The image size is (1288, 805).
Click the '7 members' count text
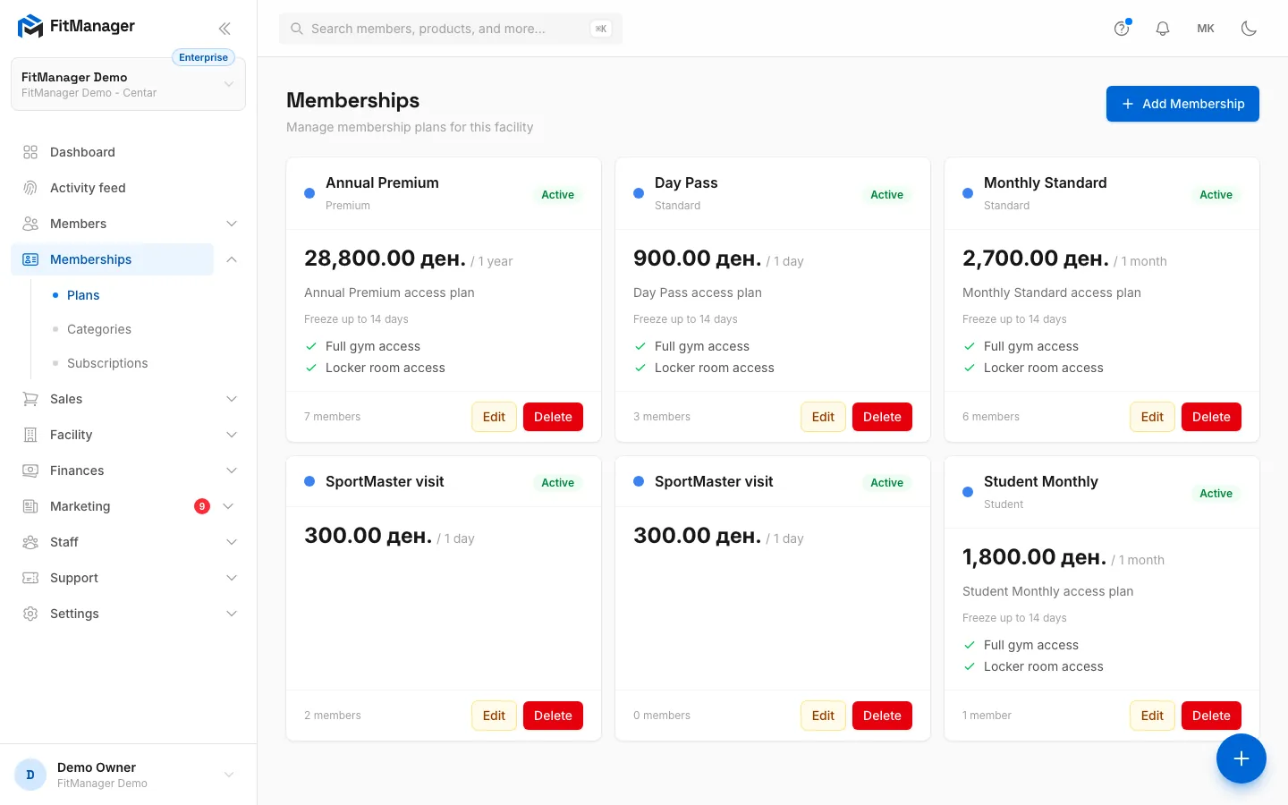333,417
